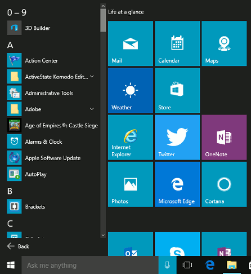This screenshot has height=274, width=251.
Task: Open the Store tile
Action: (177, 90)
